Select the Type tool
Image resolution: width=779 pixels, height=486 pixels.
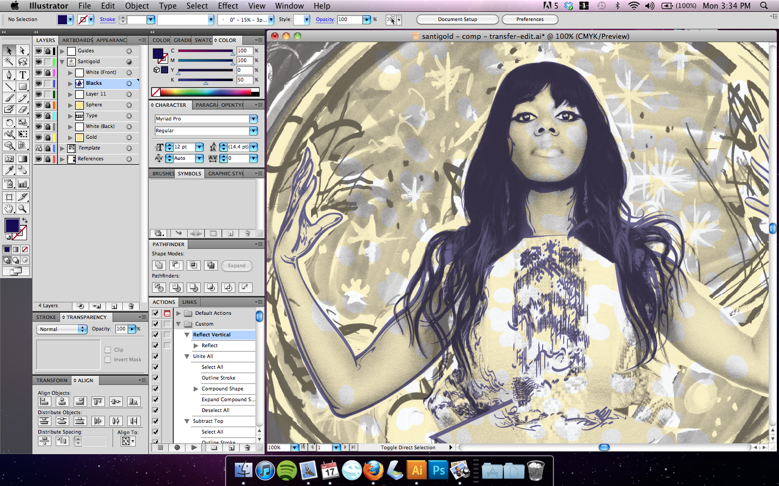click(23, 75)
